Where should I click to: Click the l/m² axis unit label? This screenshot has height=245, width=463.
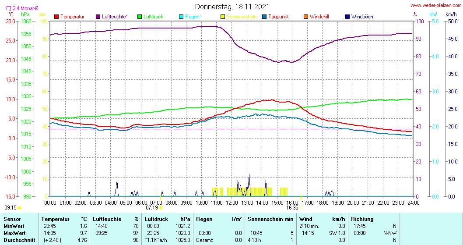pyautogui.click(x=433, y=14)
